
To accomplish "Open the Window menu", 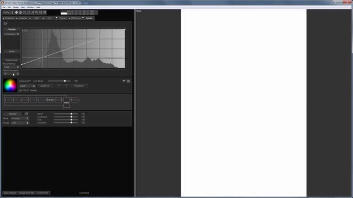I will click(x=30, y=7).
